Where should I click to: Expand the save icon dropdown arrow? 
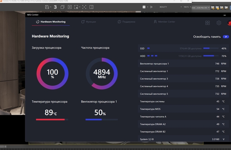[51, 7]
